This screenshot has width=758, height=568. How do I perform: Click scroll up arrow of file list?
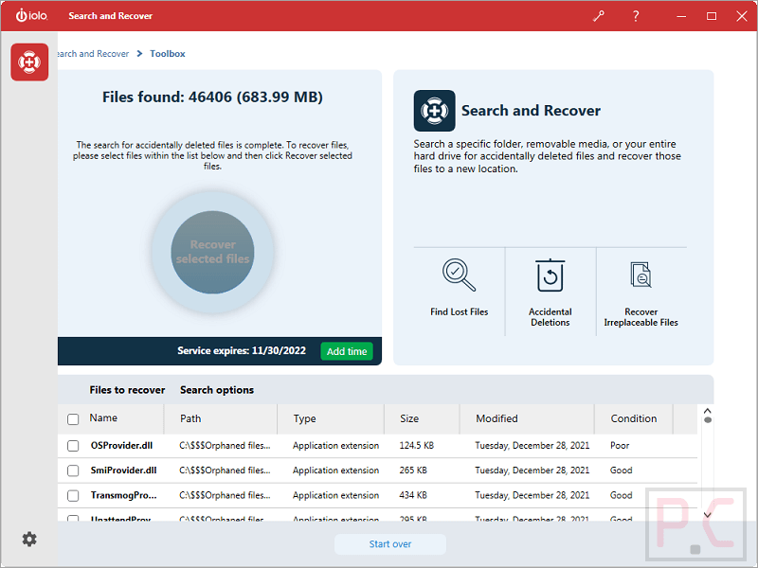click(708, 411)
